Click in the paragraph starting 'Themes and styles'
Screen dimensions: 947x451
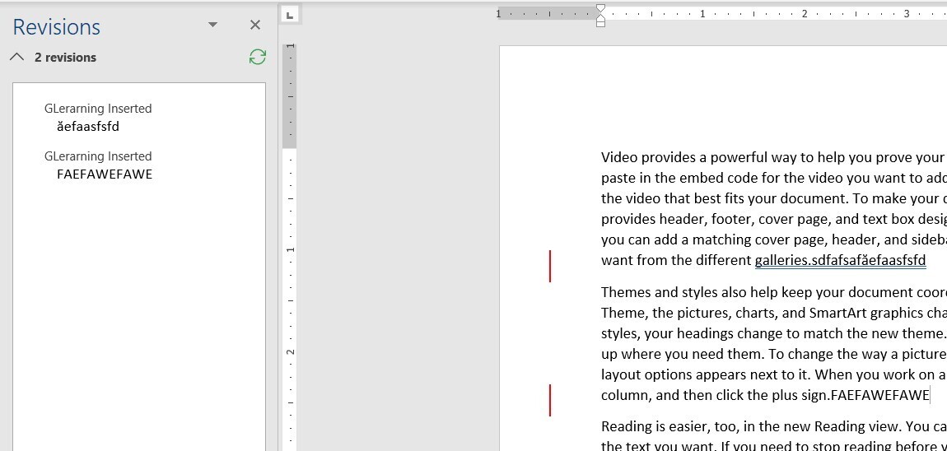coord(774,344)
